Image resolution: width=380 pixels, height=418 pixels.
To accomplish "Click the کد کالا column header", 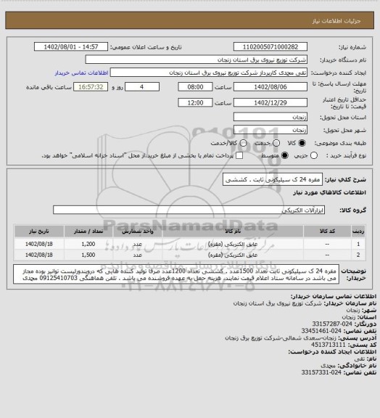I will (327, 231).
